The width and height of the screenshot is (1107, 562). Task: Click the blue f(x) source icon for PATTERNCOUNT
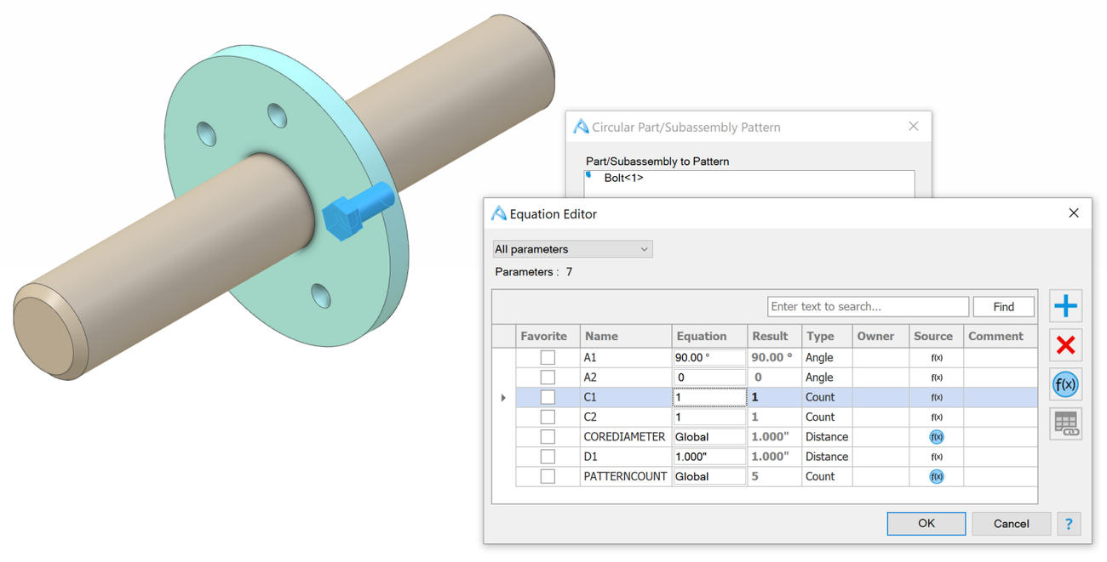[937, 477]
